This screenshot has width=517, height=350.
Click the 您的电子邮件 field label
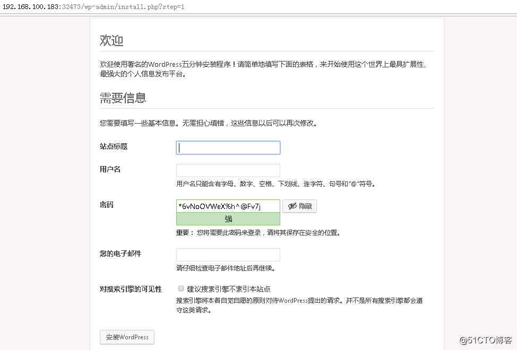click(x=120, y=253)
